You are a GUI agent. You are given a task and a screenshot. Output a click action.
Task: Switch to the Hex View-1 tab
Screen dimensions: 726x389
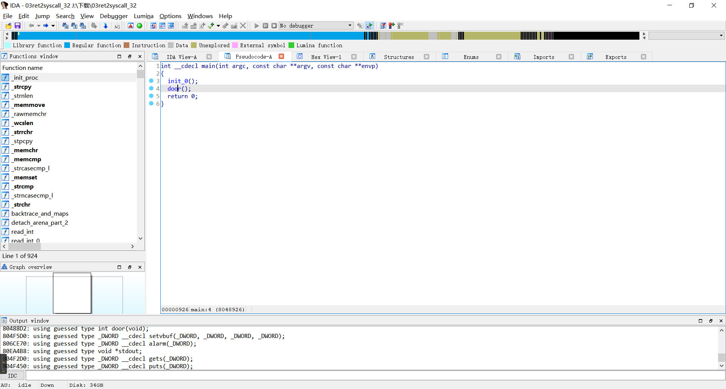click(x=326, y=57)
